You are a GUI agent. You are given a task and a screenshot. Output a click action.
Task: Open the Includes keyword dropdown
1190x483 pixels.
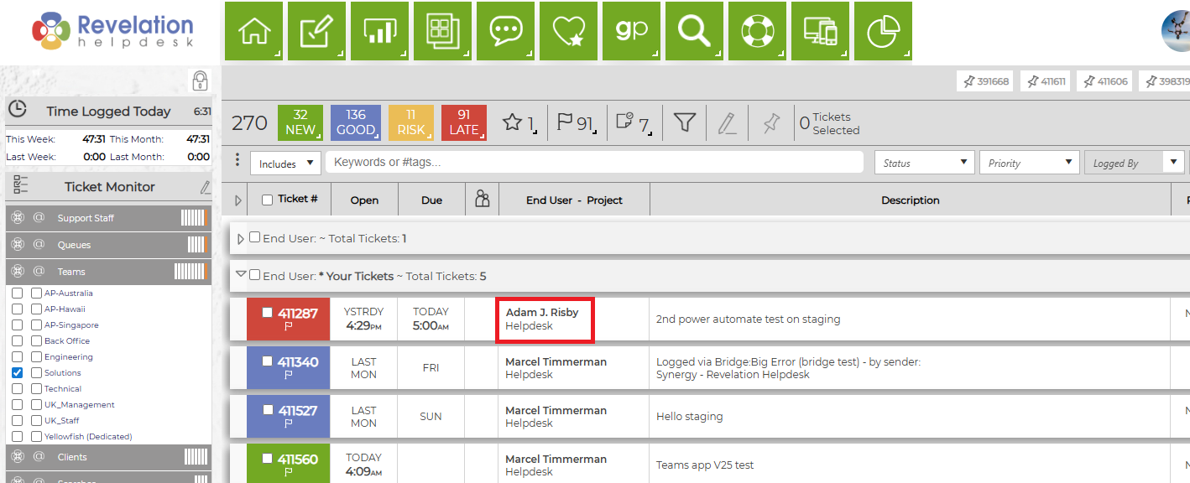coord(285,164)
